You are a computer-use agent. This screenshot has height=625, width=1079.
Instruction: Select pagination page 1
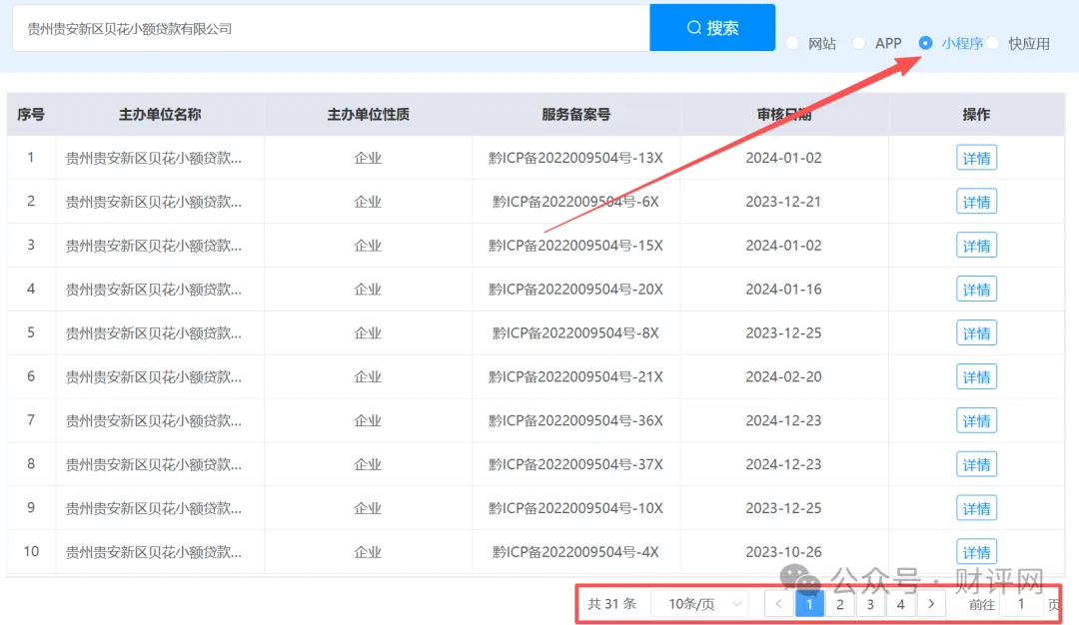pos(809,604)
